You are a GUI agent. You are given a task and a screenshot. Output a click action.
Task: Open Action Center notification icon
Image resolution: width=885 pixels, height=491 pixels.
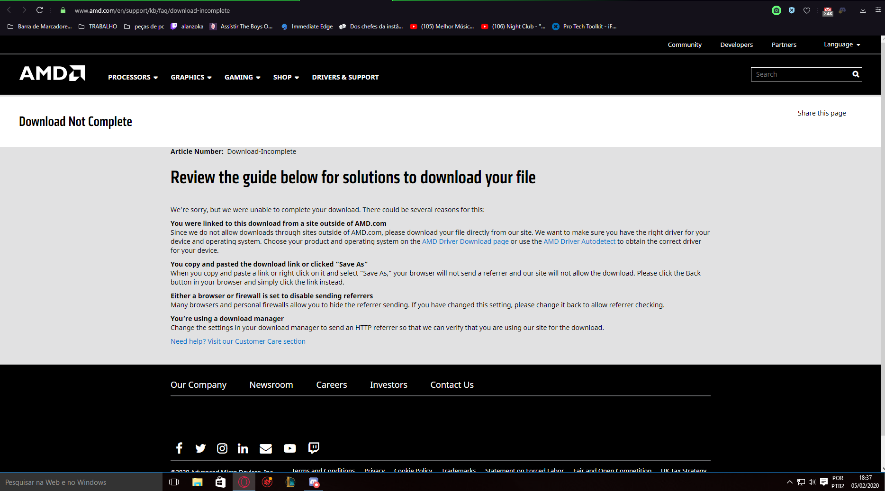click(824, 482)
